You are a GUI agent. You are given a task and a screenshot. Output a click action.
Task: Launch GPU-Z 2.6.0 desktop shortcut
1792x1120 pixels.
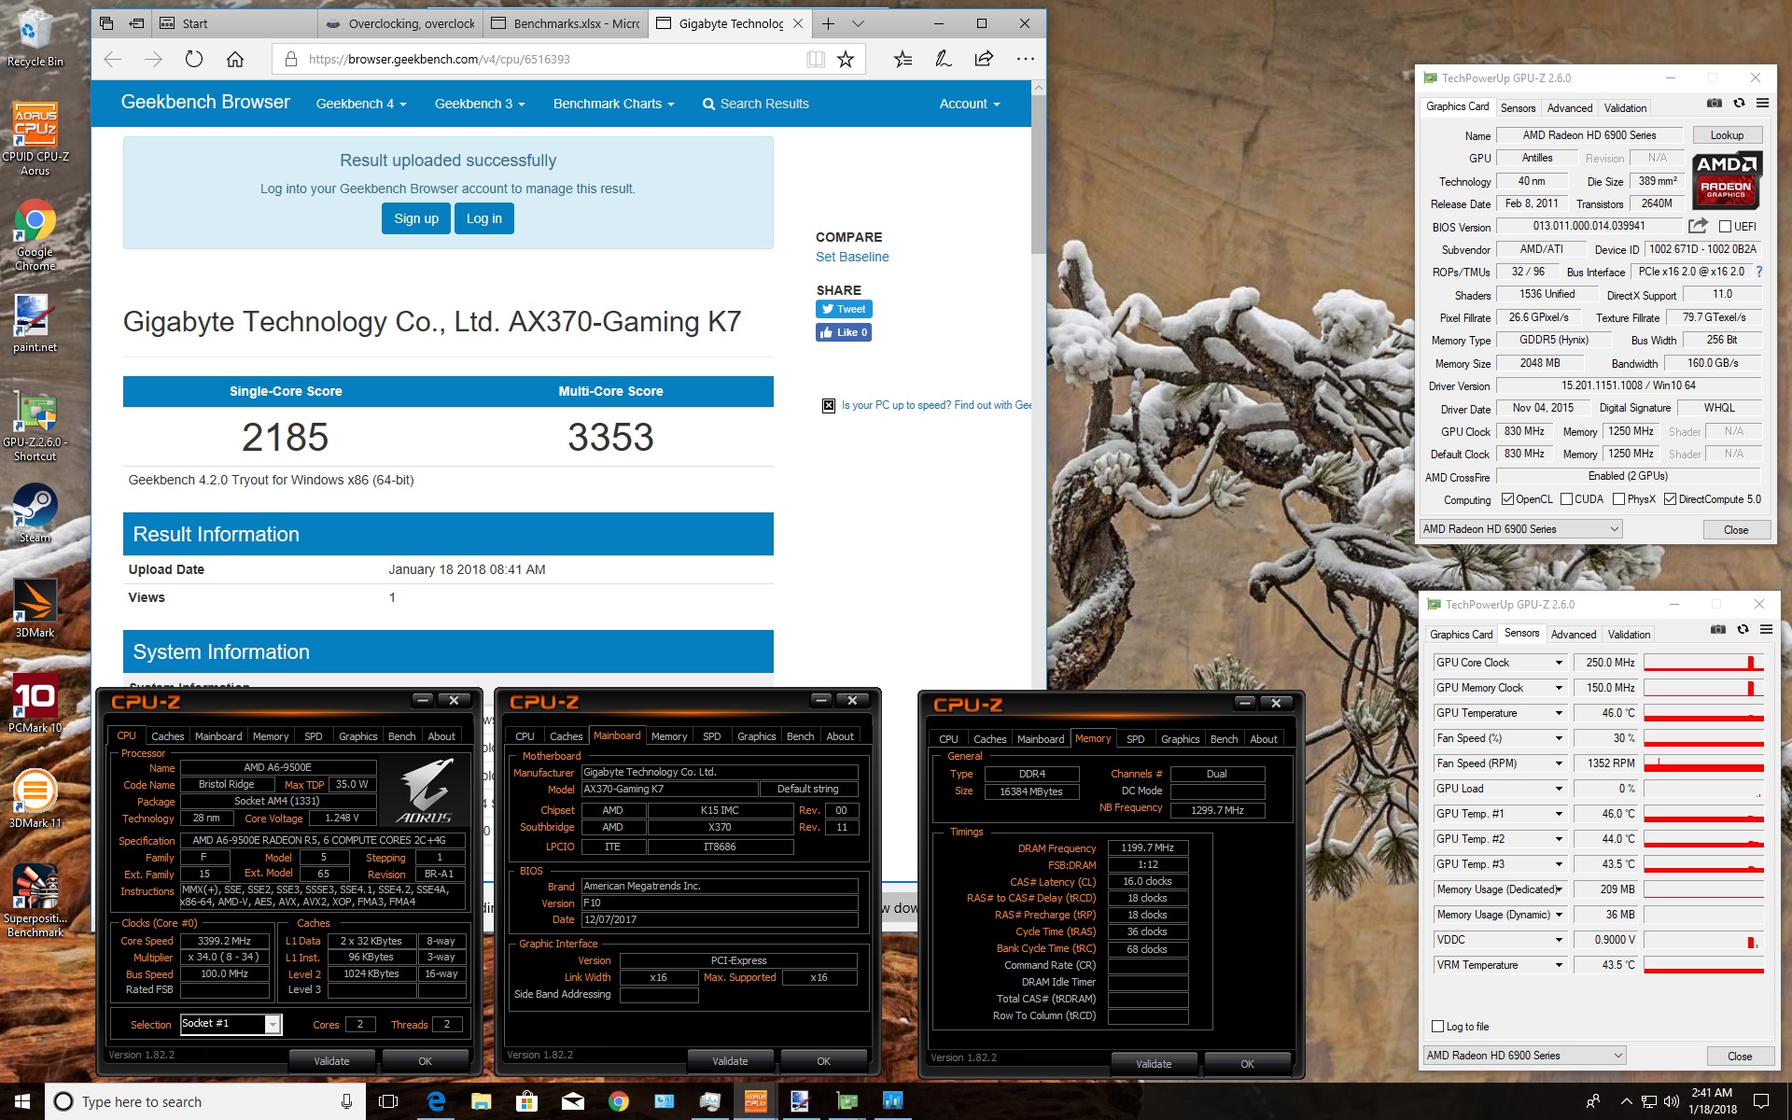(x=35, y=427)
